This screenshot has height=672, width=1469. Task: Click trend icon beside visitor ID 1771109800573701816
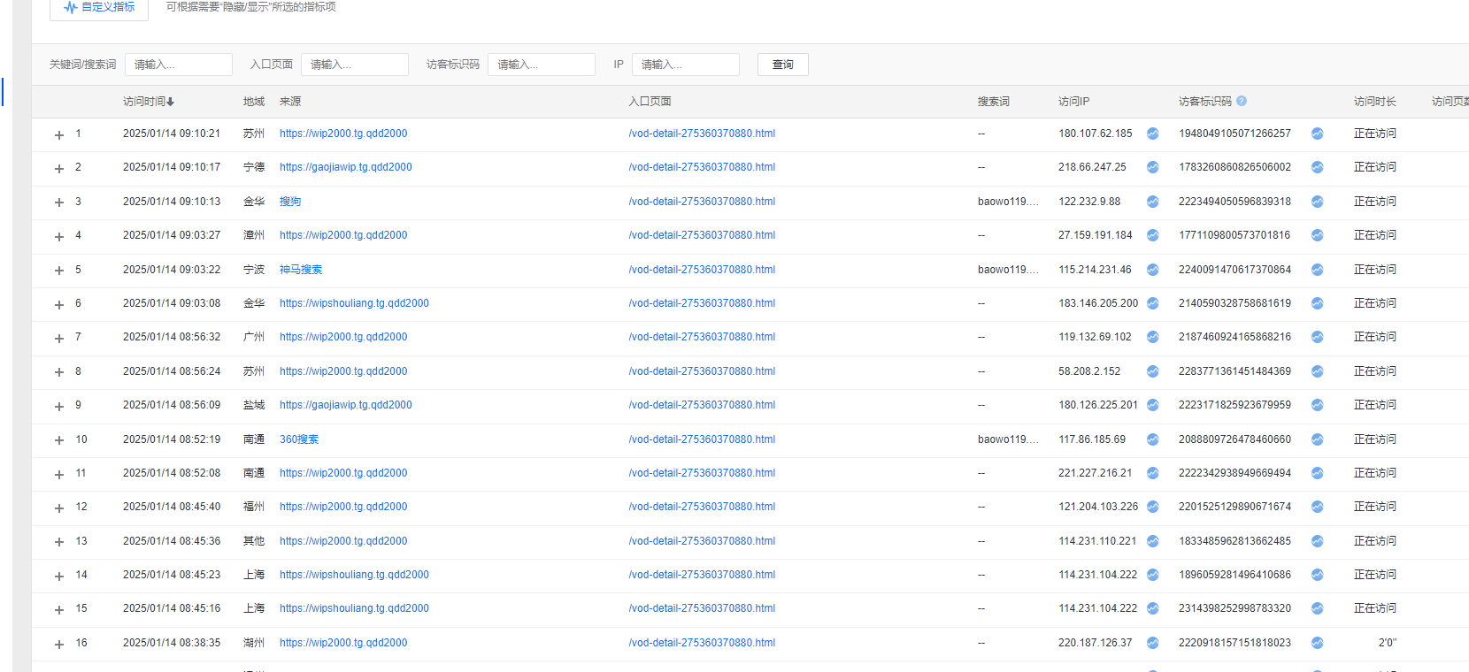(1318, 235)
